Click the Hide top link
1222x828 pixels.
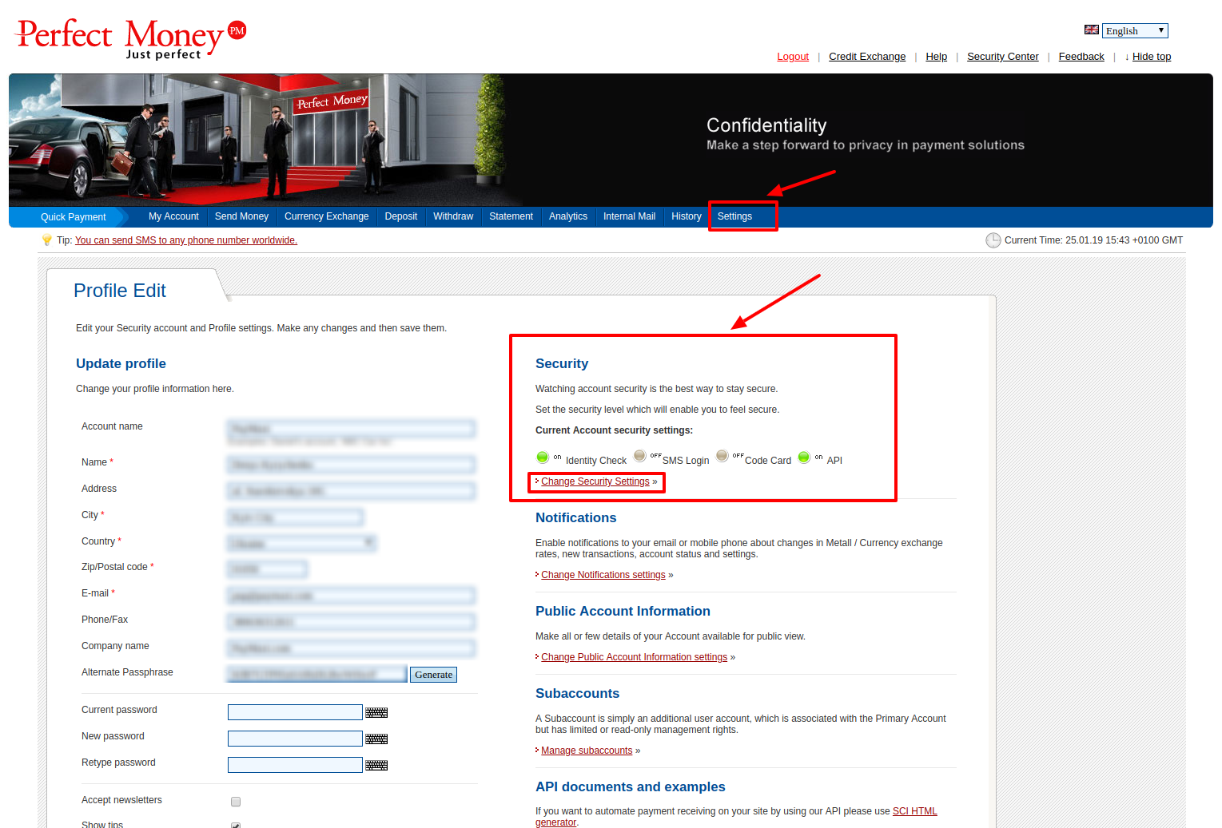[x=1151, y=57]
